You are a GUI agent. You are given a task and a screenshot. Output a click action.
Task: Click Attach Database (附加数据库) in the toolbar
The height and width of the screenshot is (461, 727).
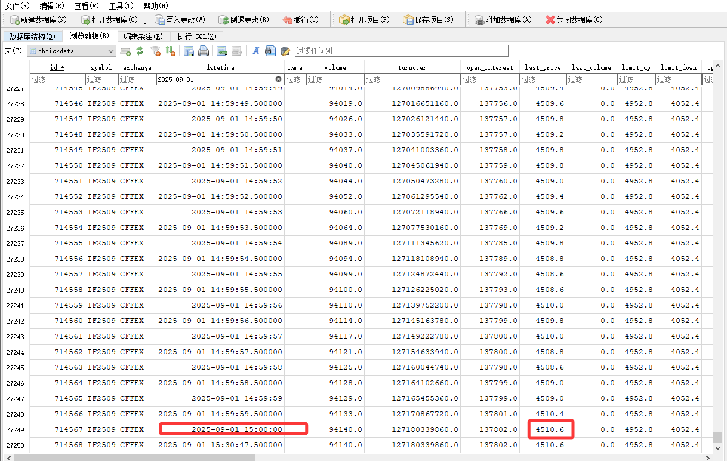click(x=503, y=20)
